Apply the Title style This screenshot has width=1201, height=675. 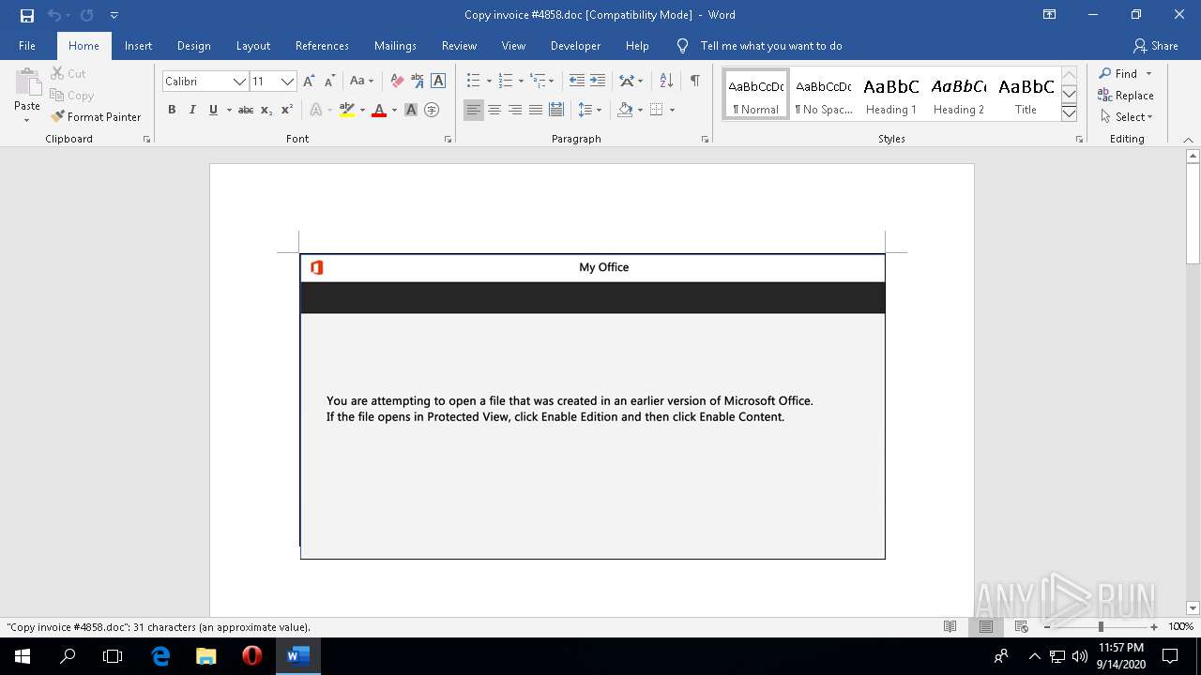point(1026,95)
